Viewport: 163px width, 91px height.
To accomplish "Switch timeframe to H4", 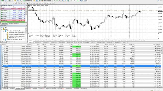I will click(x=45, y=3).
